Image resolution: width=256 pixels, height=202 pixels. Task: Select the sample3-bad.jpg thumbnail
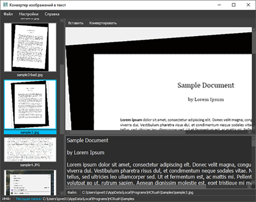pos(30,47)
